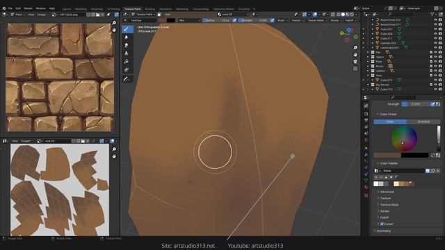Expand the Texture panel in properties

(x=385, y=198)
